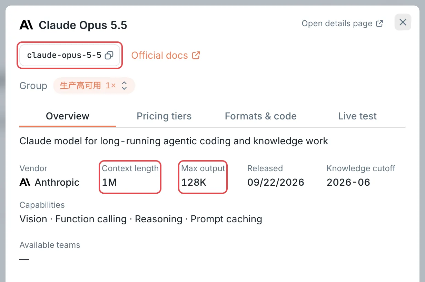Click the external icon beside Open details page

coord(379,23)
